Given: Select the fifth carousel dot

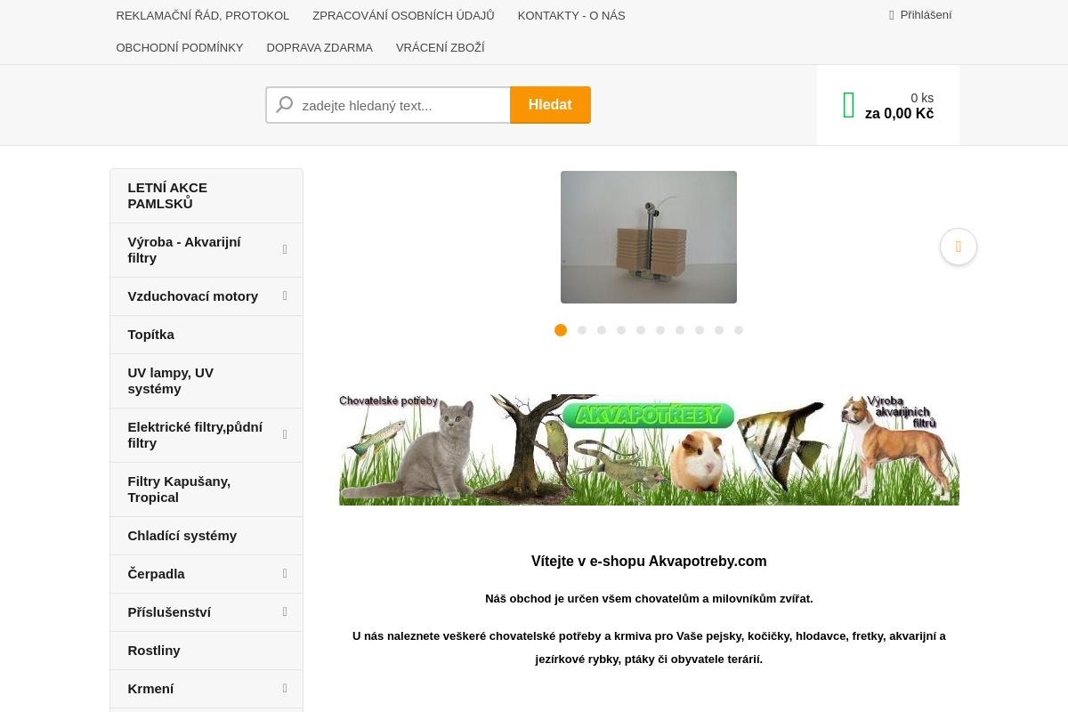Looking at the screenshot, I should tap(641, 330).
